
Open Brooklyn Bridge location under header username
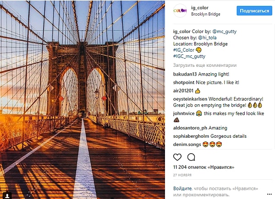point(206,14)
